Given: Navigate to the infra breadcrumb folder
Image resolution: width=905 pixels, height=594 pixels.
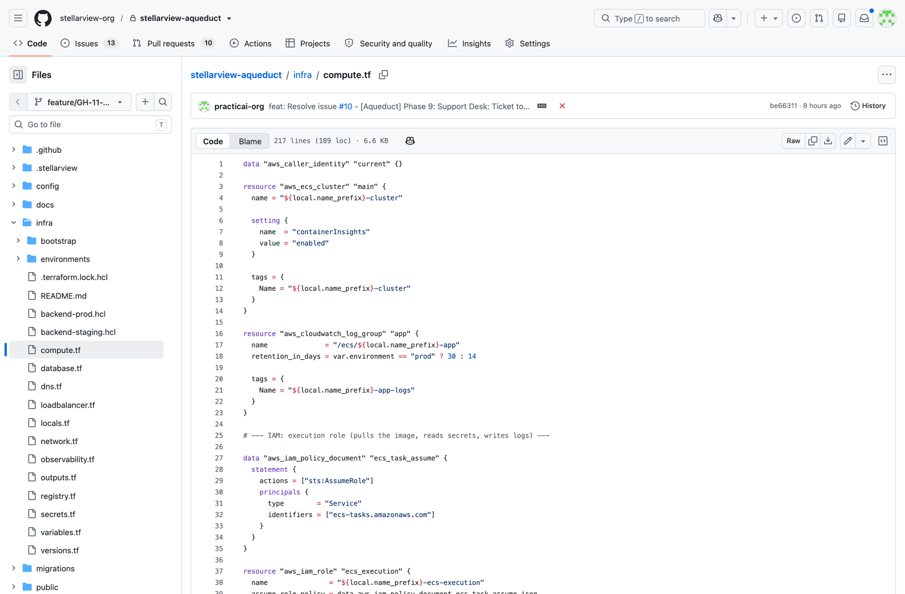Looking at the screenshot, I should [x=302, y=75].
